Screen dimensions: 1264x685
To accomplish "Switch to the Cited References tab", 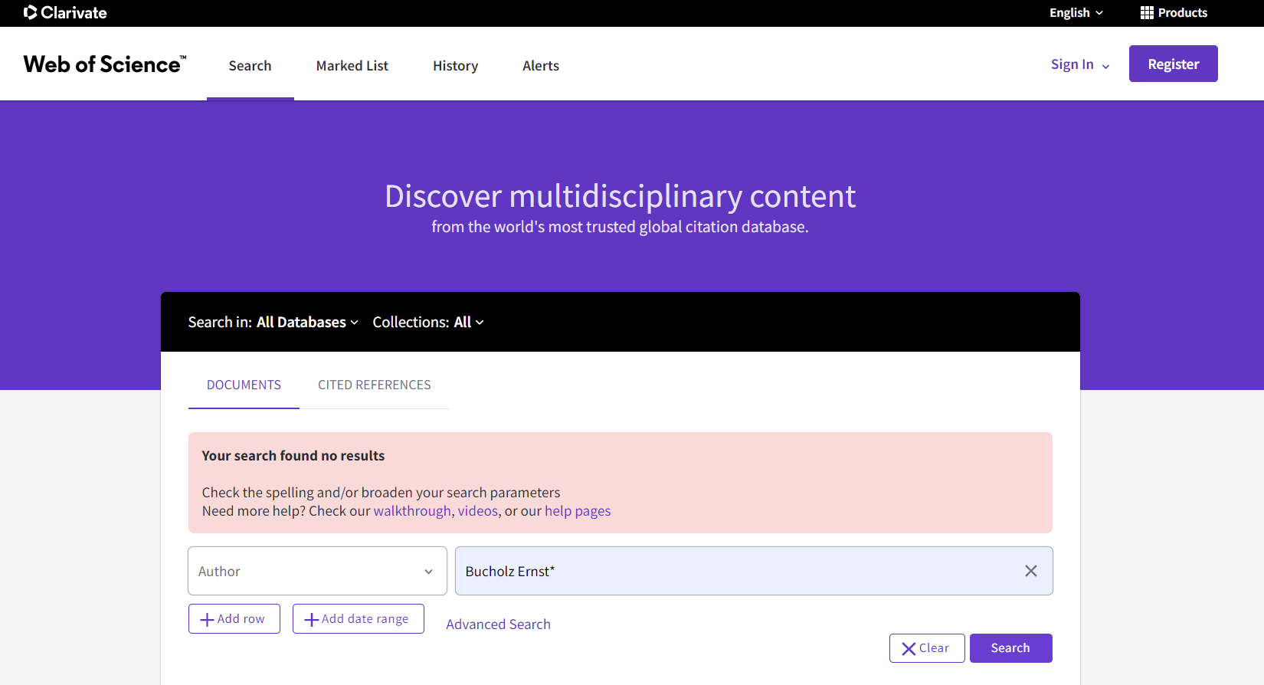I will pos(374,385).
